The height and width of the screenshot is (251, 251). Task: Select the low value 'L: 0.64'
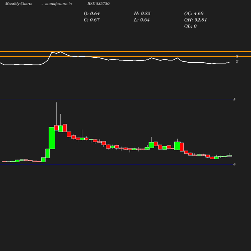click(142, 20)
